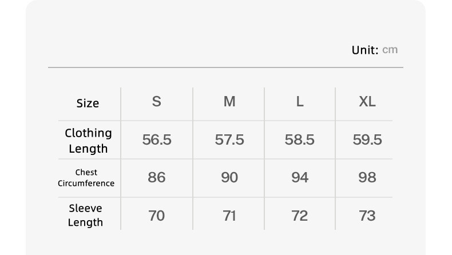The image size is (452, 255).
Task: Click the Clothing Length row label
Action: tap(88, 141)
